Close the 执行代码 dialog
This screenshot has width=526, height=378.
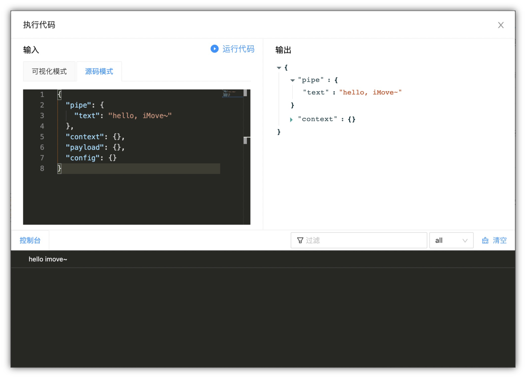coord(501,25)
